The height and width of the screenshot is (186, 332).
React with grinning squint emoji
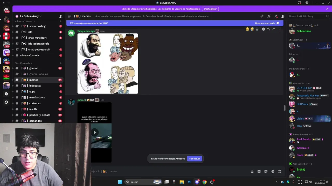[x=247, y=29]
